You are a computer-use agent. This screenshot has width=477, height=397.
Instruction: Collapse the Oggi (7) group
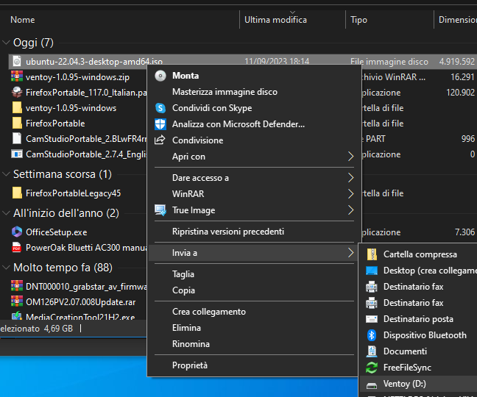coord(6,43)
